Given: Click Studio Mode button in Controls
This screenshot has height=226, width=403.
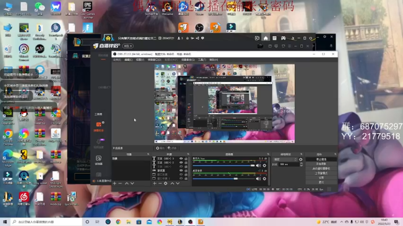Looking at the screenshot, I should point(321,173).
